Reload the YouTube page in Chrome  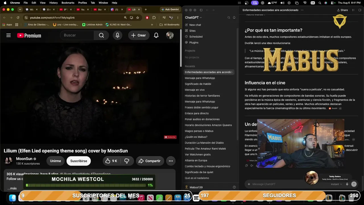pyautogui.click(x=18, y=18)
